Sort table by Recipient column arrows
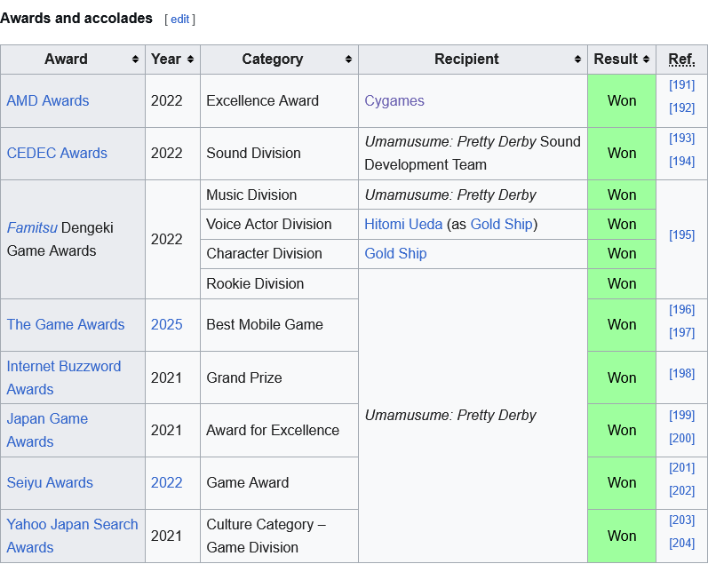Screen dimensions: 708x564 [577, 60]
